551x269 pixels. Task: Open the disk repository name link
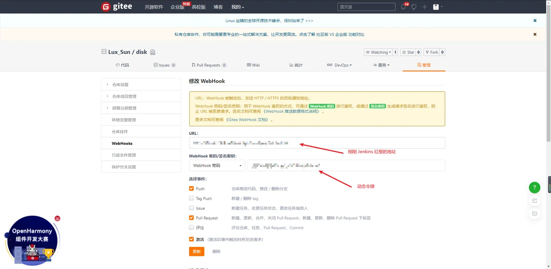click(x=142, y=52)
